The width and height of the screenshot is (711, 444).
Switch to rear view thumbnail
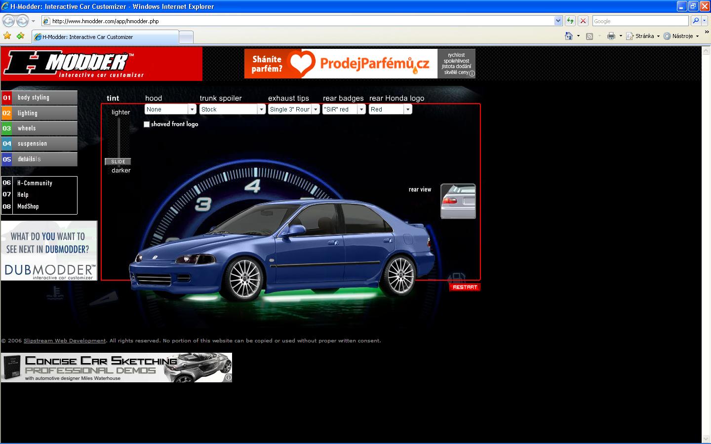pyautogui.click(x=458, y=201)
